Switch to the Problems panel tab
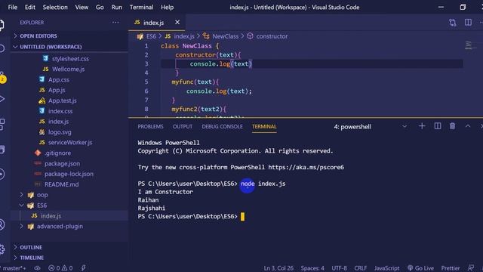This screenshot has height=272, width=483. pyautogui.click(x=150, y=126)
